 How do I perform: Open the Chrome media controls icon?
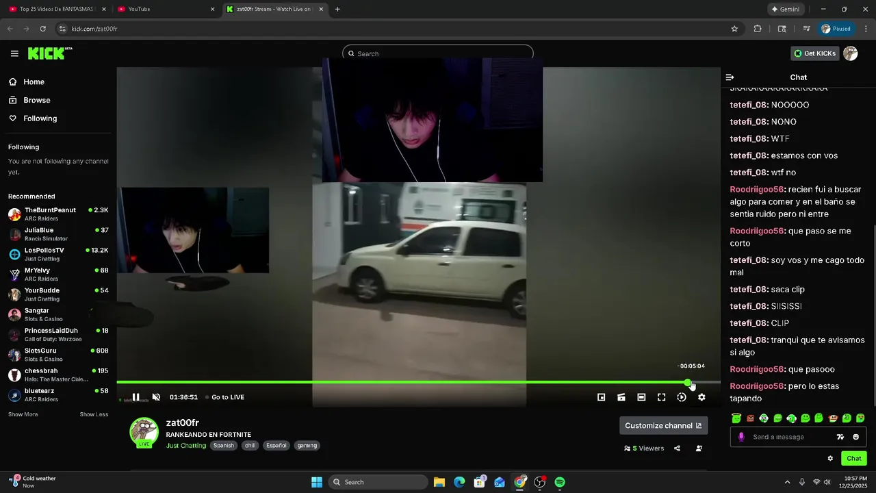click(807, 29)
